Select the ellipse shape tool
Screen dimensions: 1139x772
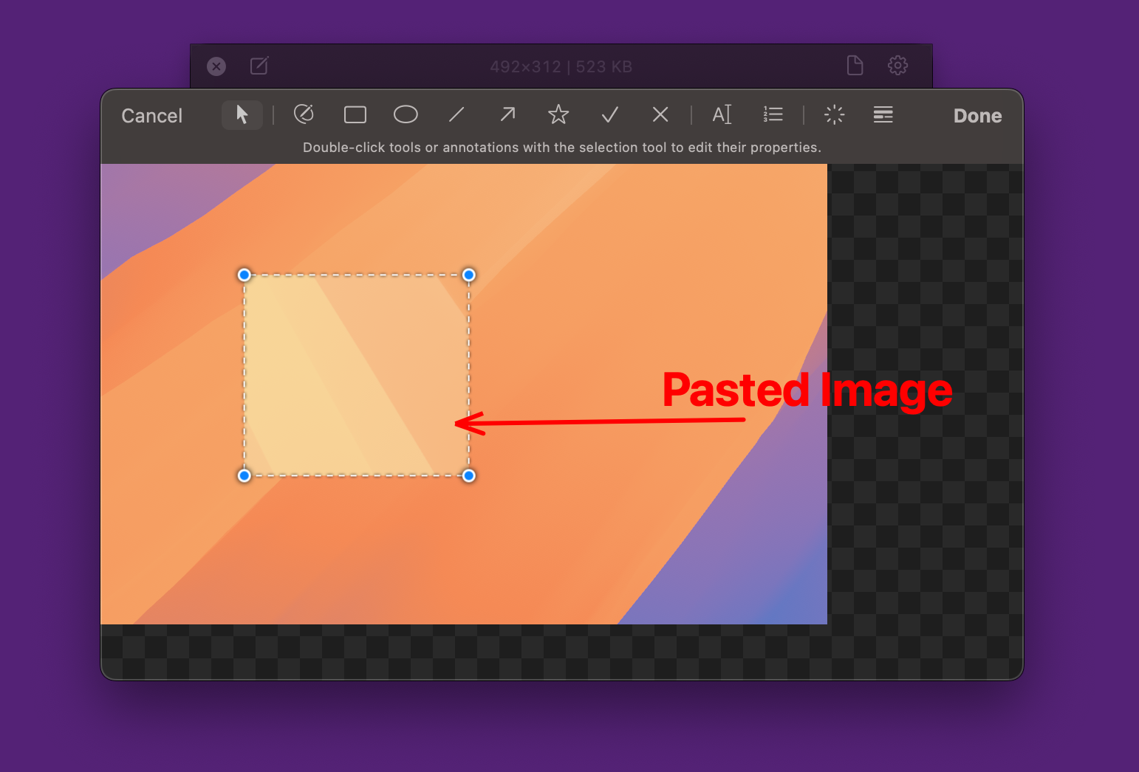[x=406, y=114]
